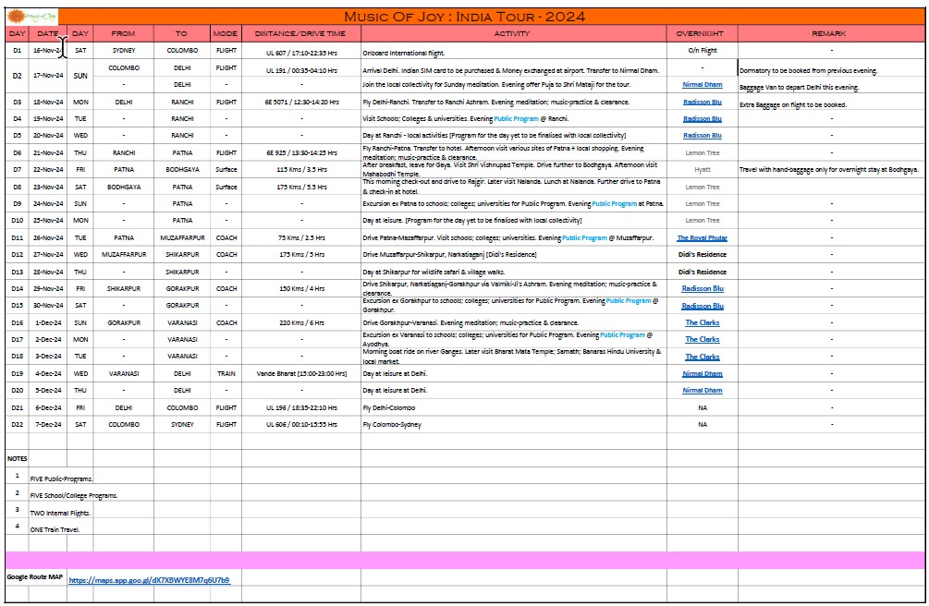Select the BODHGAYA destination cell for 22-Nov-24
Viewport: 929px width, 606px height.
182,169
